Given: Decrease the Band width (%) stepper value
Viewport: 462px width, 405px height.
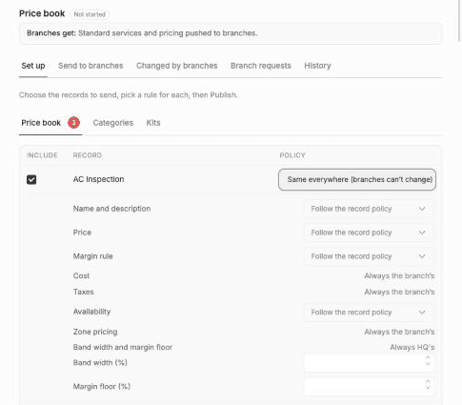Looking at the screenshot, I should click(x=428, y=364).
